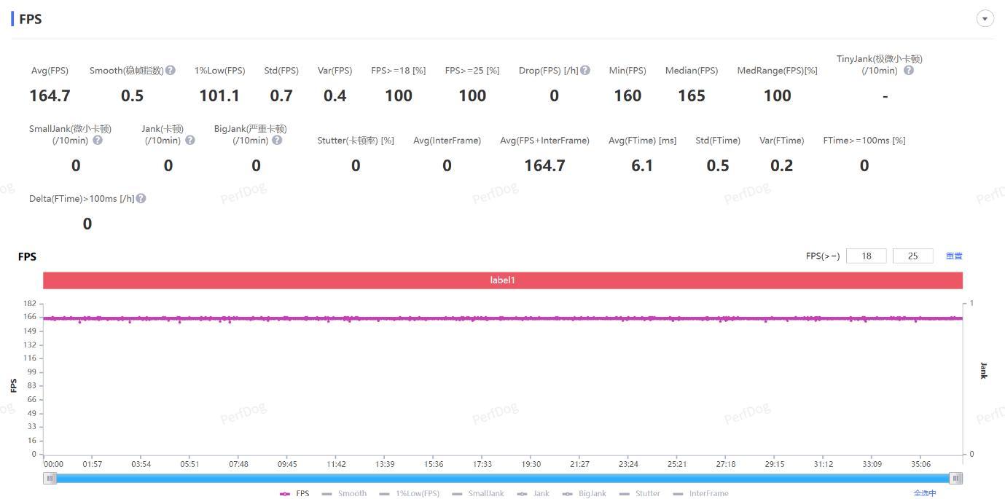Click the 全选中 select-all link
This screenshot has width=1005, height=499.
tap(925, 493)
